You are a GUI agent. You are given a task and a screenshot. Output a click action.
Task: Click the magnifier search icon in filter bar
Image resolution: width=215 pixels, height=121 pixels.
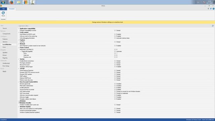coord(213,26)
